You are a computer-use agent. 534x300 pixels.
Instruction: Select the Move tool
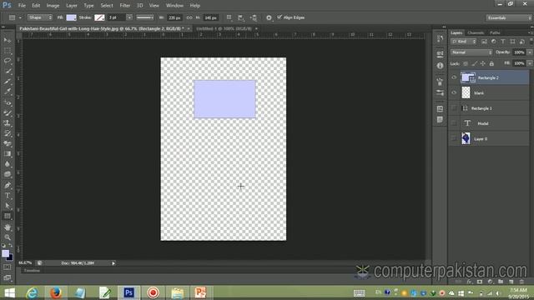(8, 40)
